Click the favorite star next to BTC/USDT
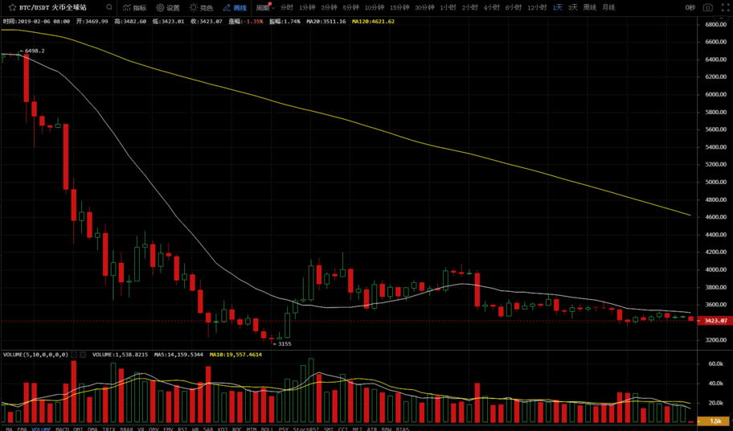This screenshot has width=733, height=431. point(12,7)
